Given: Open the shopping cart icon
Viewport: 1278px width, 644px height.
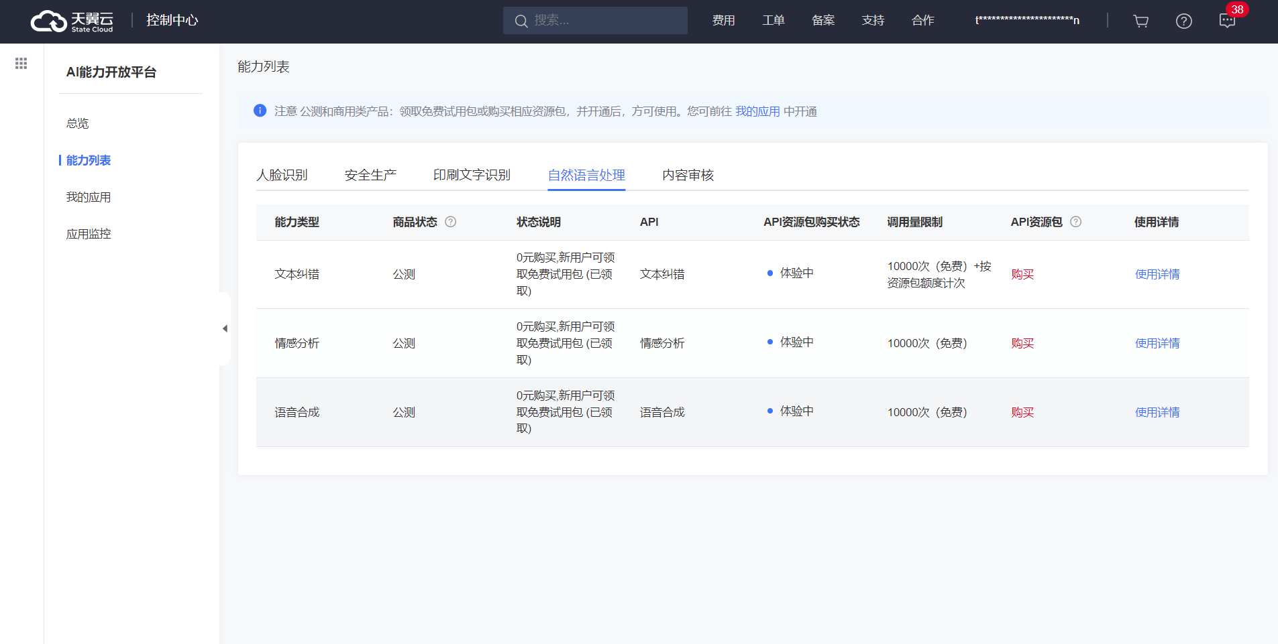Looking at the screenshot, I should point(1140,21).
